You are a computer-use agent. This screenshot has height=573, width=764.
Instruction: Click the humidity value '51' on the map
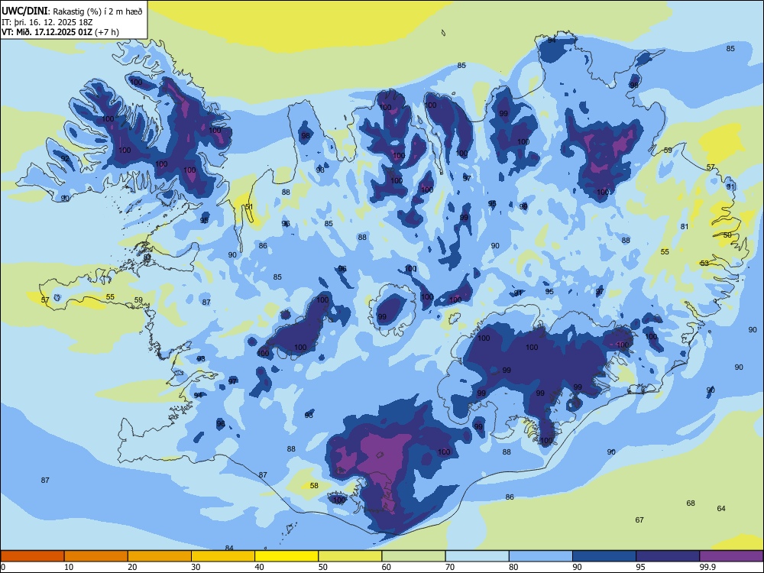pyautogui.click(x=249, y=206)
